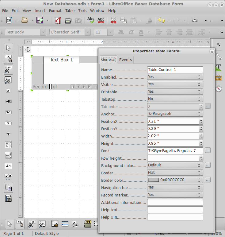This screenshot has height=237, width=225.
Task: Select the Option Button control tool
Action: coord(8,134)
